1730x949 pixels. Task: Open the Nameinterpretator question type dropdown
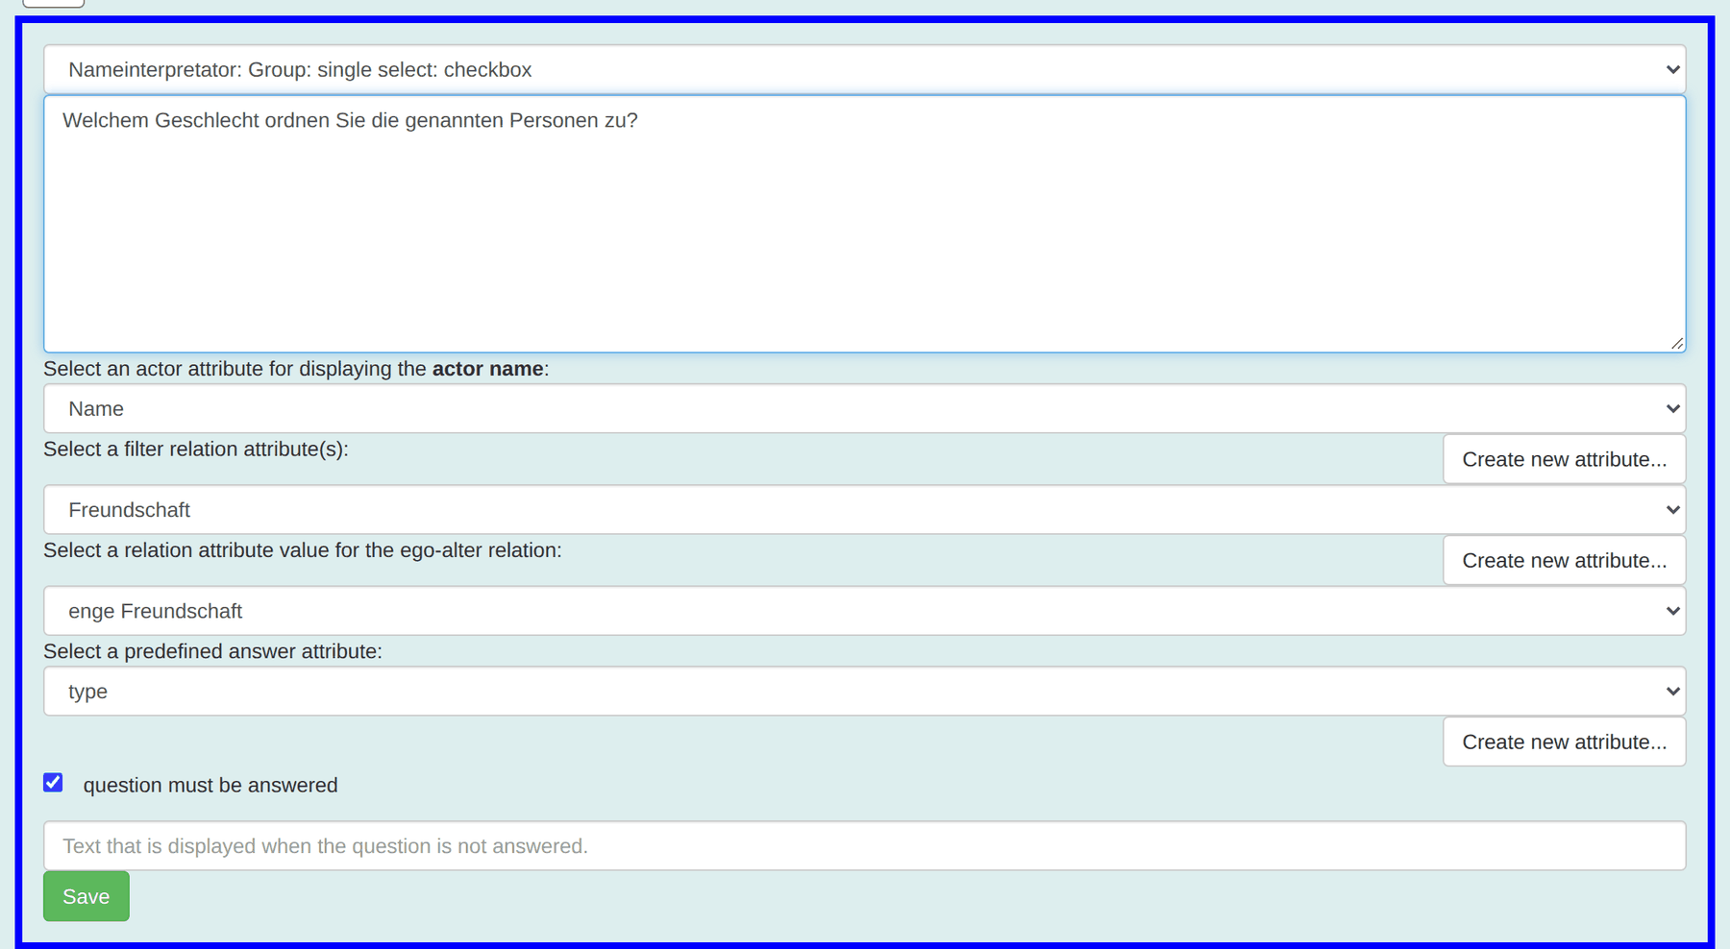pyautogui.click(x=864, y=69)
